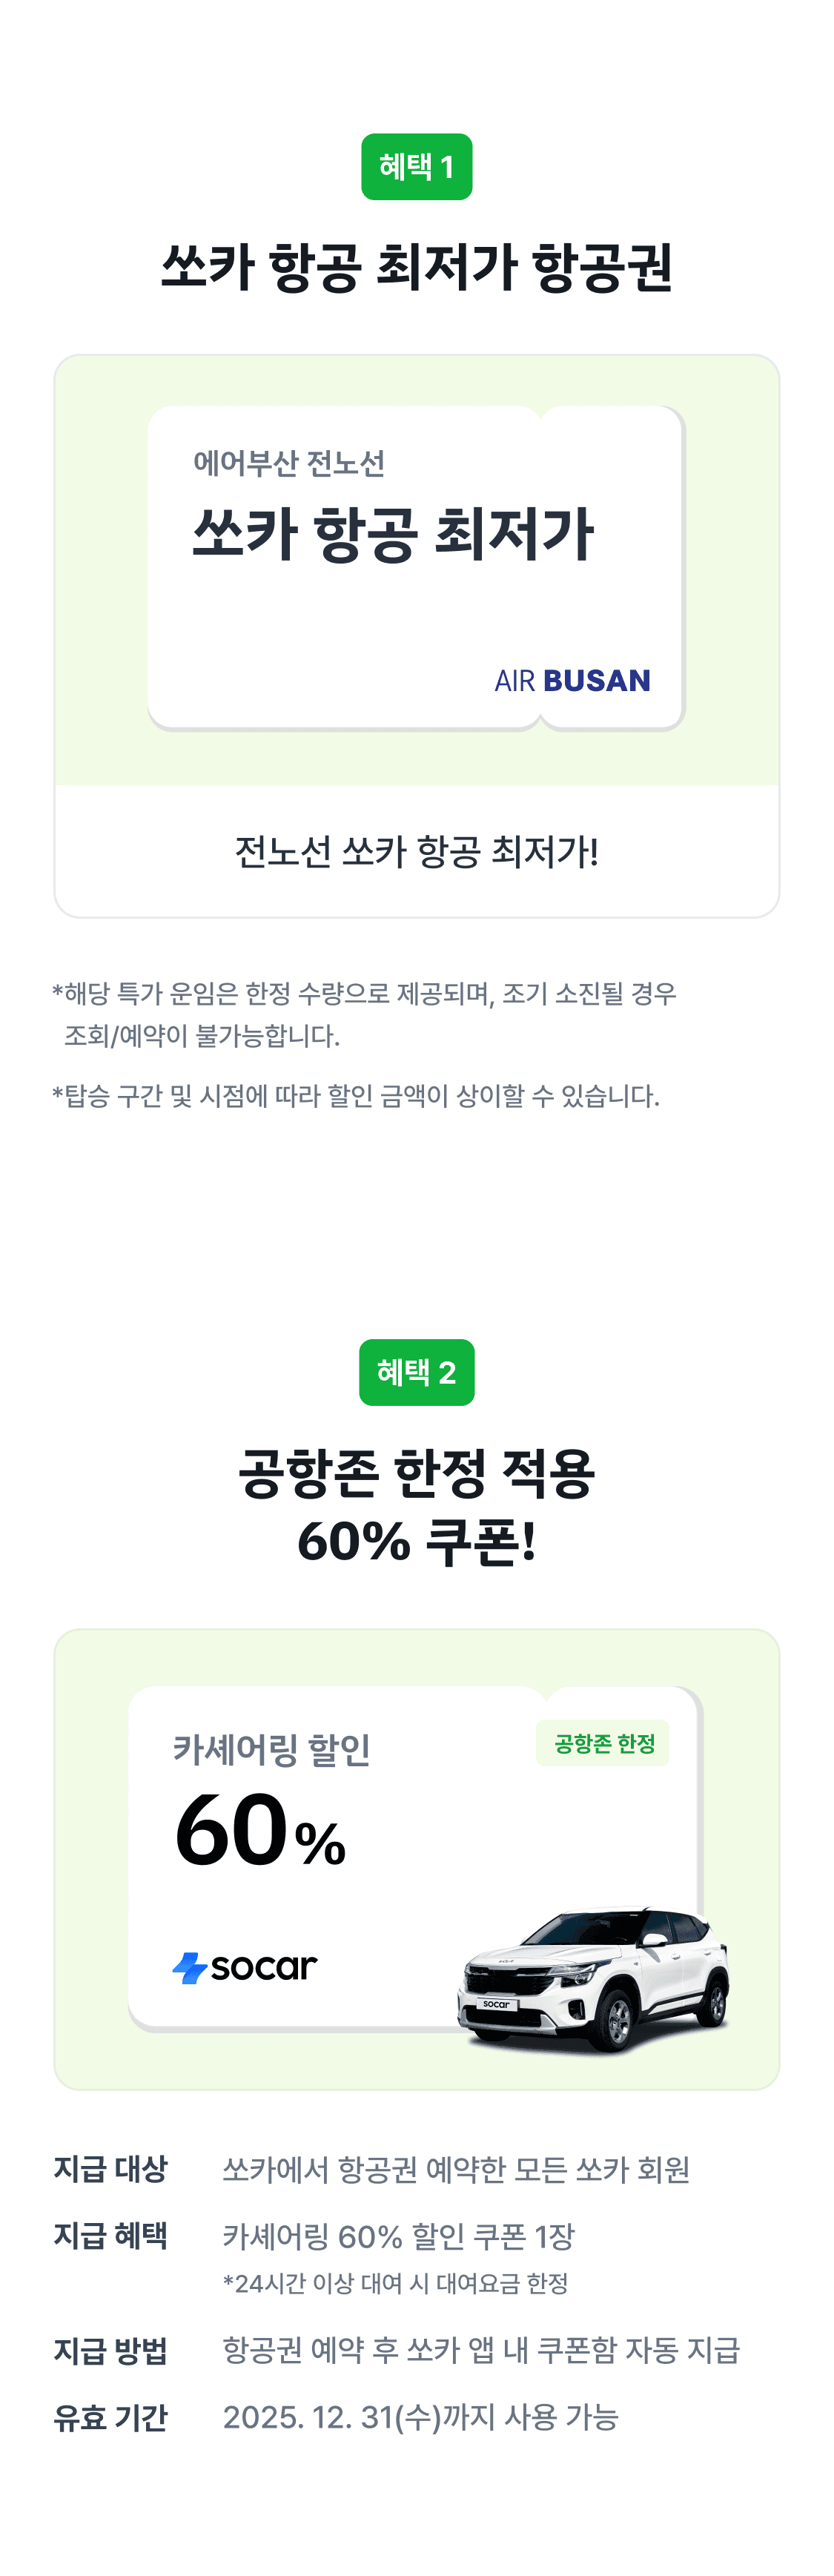The height and width of the screenshot is (2576, 834).
Task: Select the 지급 방법 row label
Action: point(111,2350)
